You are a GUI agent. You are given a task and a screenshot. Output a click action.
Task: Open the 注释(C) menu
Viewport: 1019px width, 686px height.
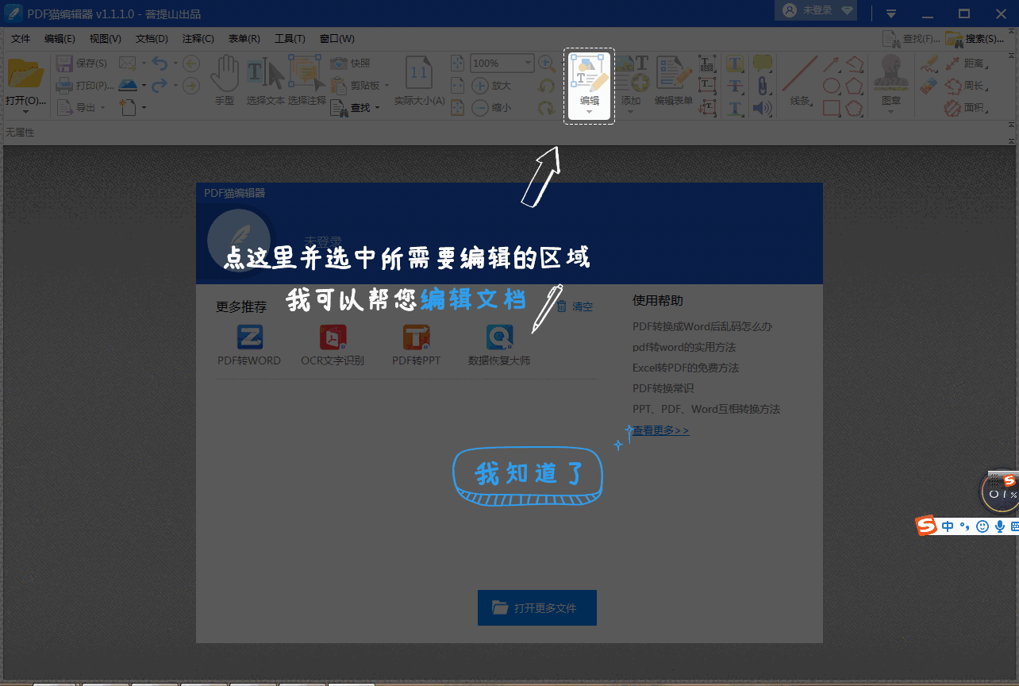tap(198, 38)
